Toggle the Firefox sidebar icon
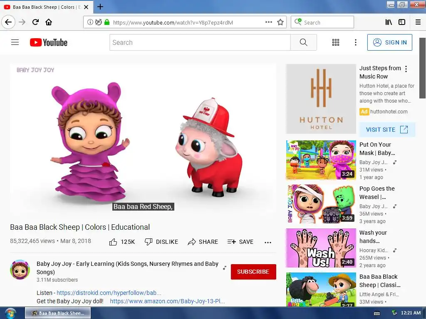The height and width of the screenshot is (319, 426). (402, 22)
